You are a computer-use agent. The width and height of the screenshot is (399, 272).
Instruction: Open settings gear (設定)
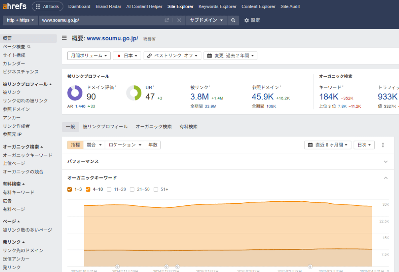pyautogui.click(x=252, y=20)
